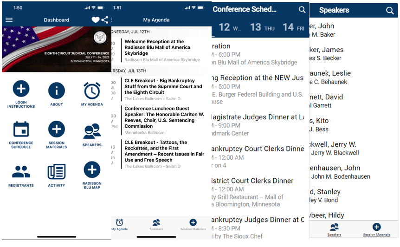The image size is (400, 247).
Task: Choose the 13 THU date tab
Action: pyautogui.click(x=262, y=27)
